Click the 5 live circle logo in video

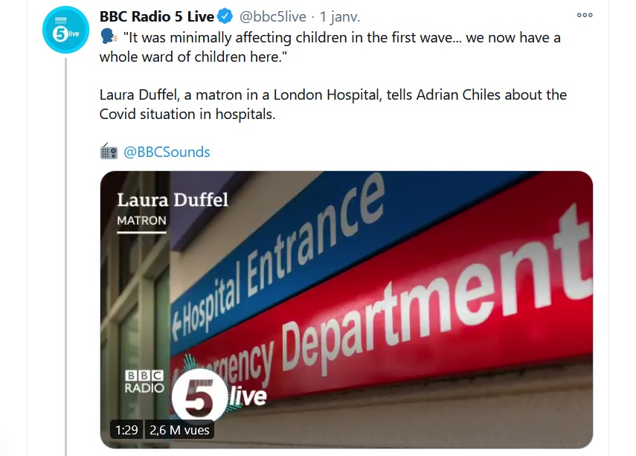coord(199,396)
